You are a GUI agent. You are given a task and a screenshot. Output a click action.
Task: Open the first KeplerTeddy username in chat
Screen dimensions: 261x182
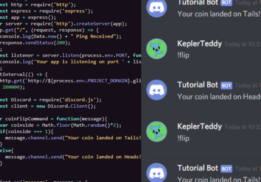(x=199, y=43)
